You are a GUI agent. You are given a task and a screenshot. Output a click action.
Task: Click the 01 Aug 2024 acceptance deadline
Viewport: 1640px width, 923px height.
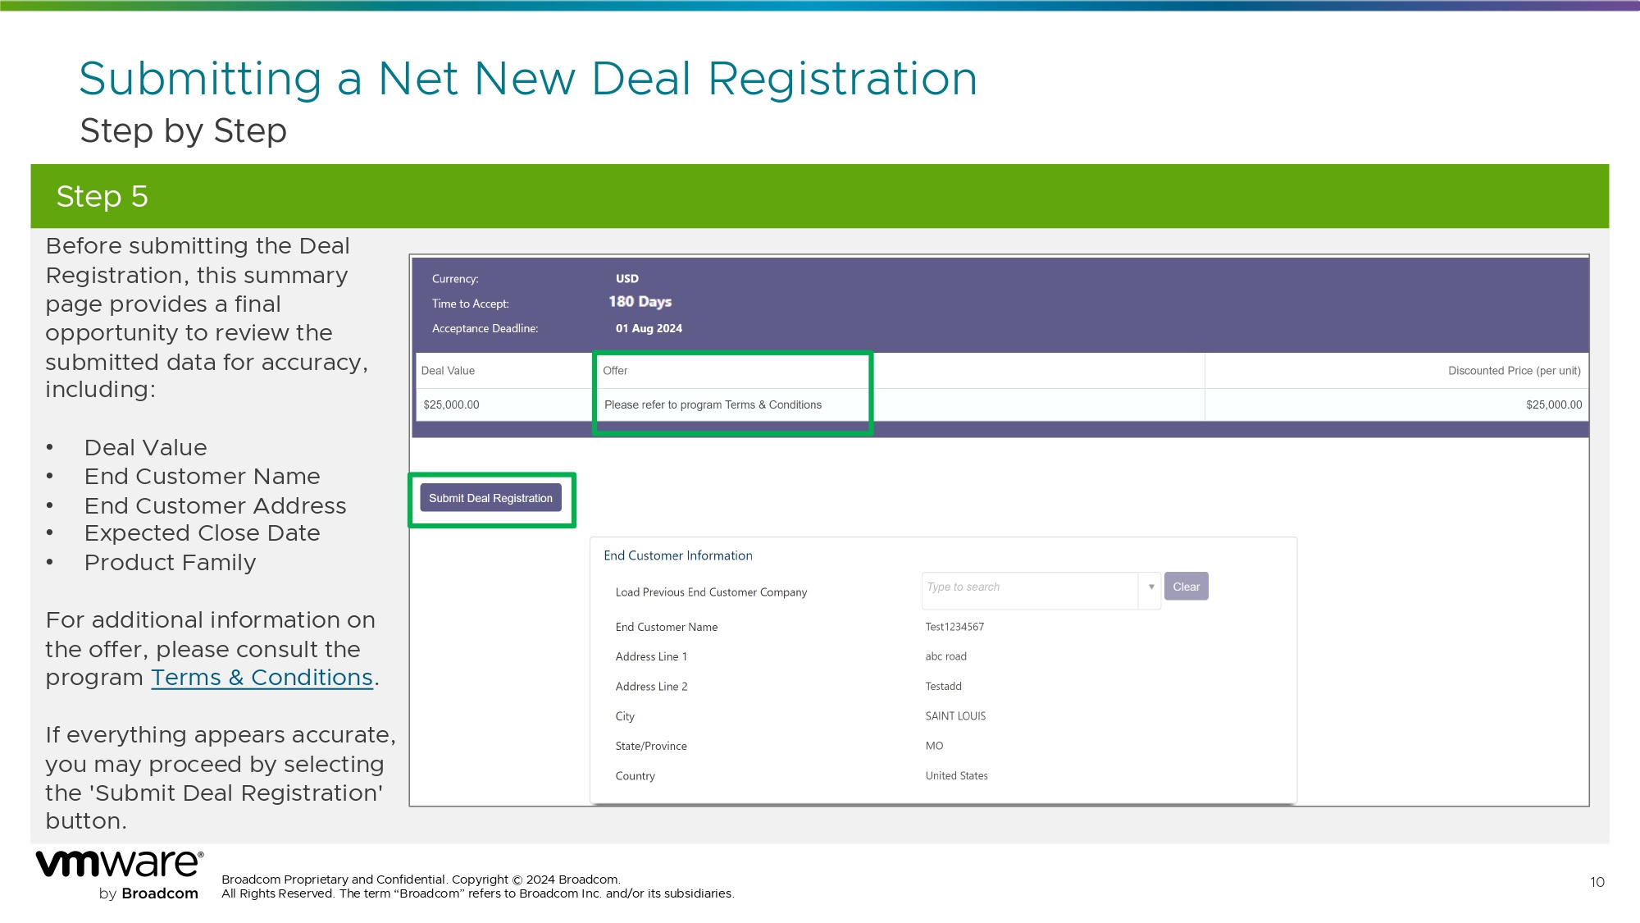pyautogui.click(x=649, y=328)
